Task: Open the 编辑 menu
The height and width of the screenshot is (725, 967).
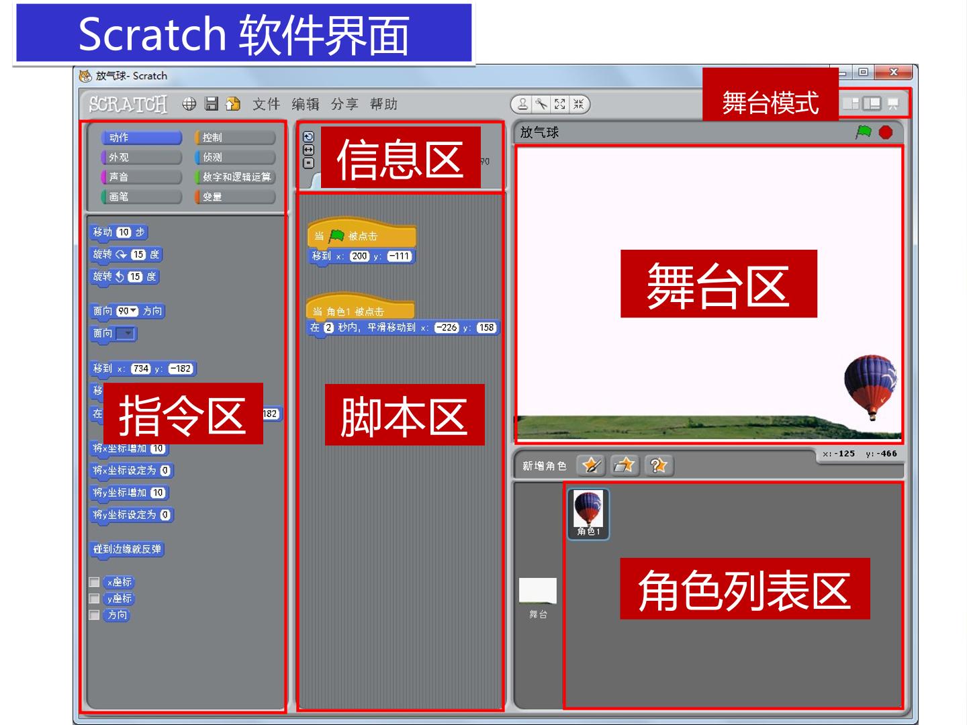Action: (x=306, y=104)
